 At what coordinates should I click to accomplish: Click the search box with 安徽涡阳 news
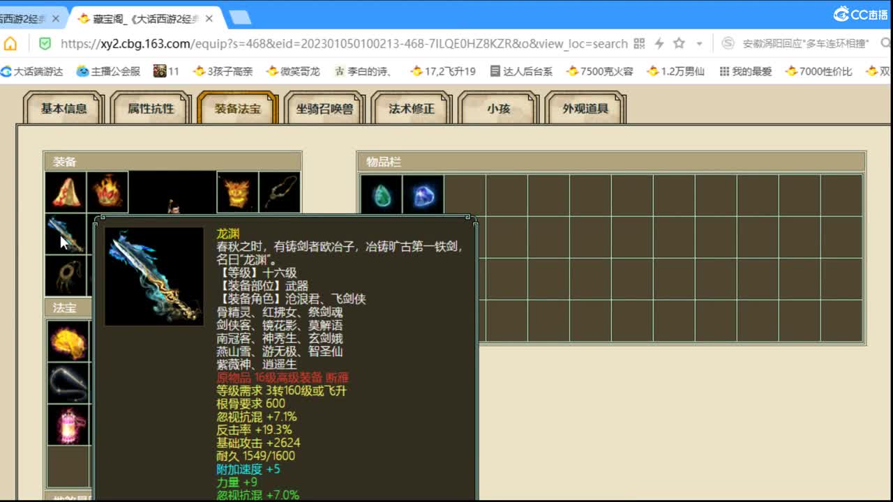coord(806,43)
